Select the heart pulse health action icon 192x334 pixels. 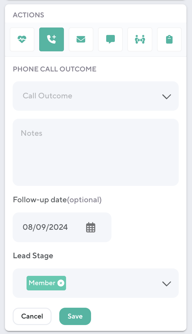[x=22, y=39]
